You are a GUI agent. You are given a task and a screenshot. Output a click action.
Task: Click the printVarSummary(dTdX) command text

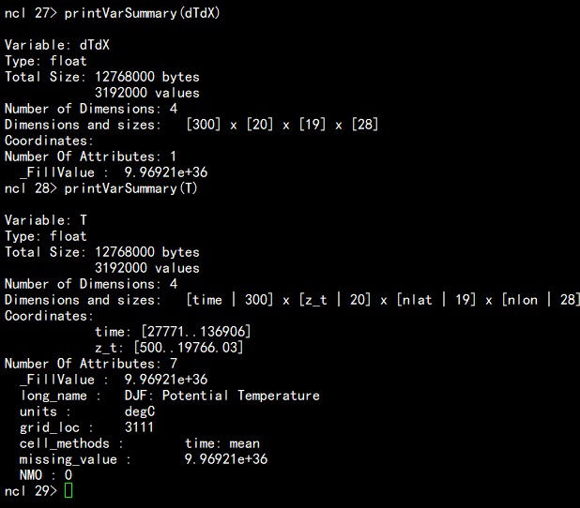tap(143, 14)
